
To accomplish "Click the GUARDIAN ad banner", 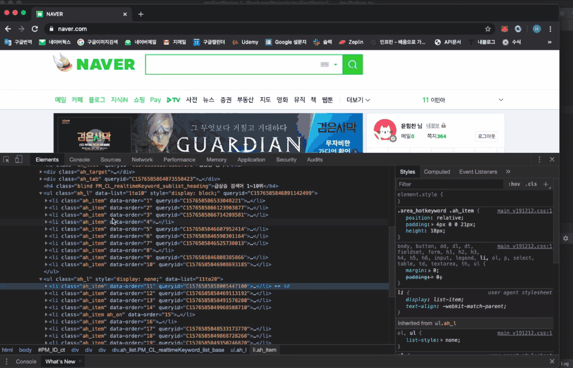I will click(208, 133).
